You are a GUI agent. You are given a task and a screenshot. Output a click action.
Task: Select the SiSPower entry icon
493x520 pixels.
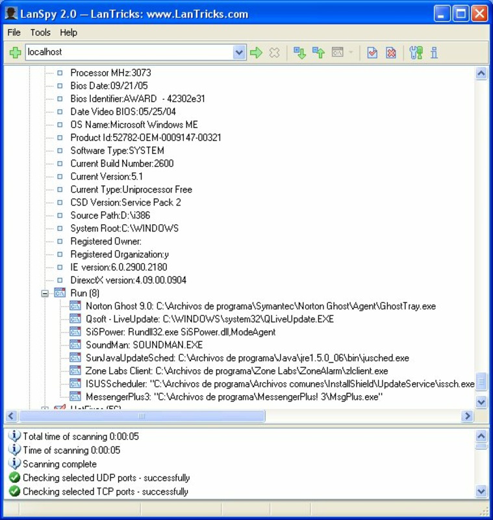[x=75, y=331]
